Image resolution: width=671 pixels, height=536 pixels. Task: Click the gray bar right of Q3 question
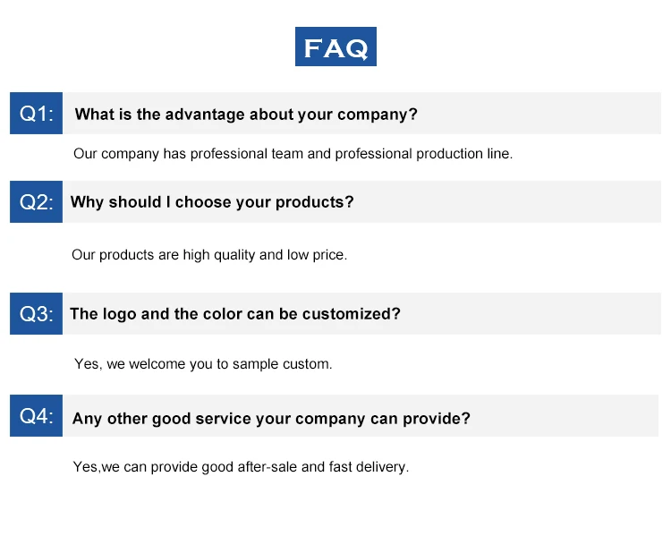pyautogui.click(x=531, y=314)
